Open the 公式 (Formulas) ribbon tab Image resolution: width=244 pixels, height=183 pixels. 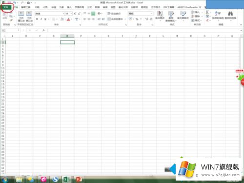pos(89,7)
